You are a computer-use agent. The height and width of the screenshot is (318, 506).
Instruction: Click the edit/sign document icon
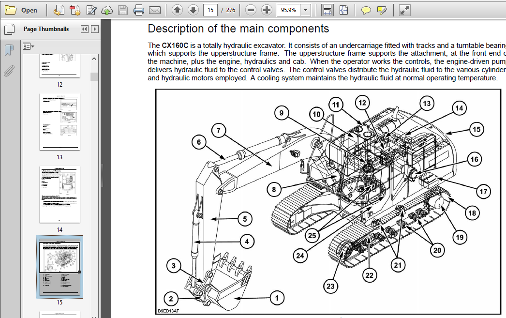point(91,10)
